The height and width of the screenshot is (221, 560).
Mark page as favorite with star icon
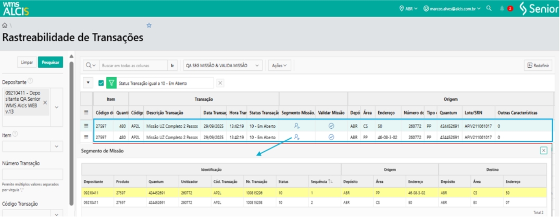coord(149,25)
